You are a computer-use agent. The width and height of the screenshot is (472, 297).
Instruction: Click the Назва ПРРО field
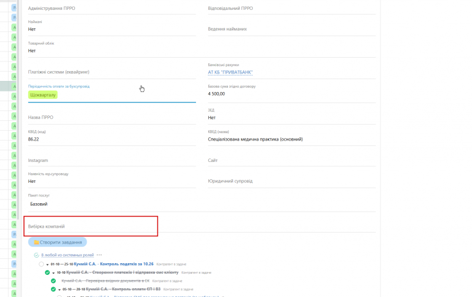pos(112,118)
